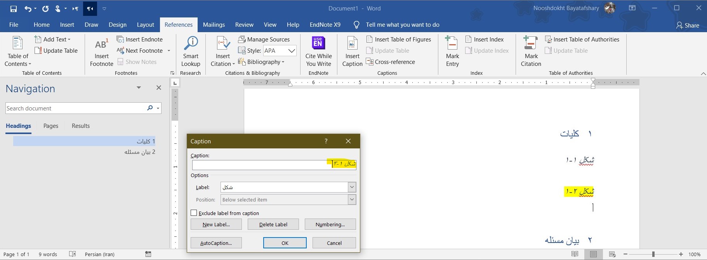Open the Label dropdown in Caption dialog
This screenshot has width=707, height=260.
click(352, 187)
